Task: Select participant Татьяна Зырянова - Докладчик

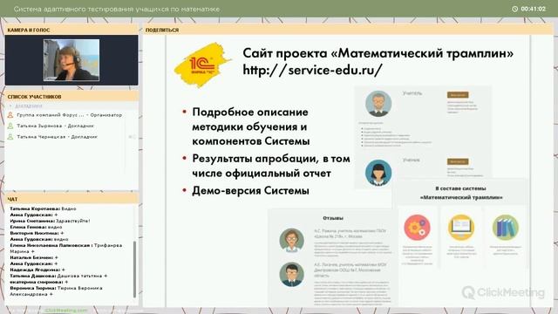Action: tap(56, 126)
